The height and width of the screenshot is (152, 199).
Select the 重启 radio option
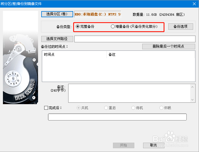tap(110, 108)
